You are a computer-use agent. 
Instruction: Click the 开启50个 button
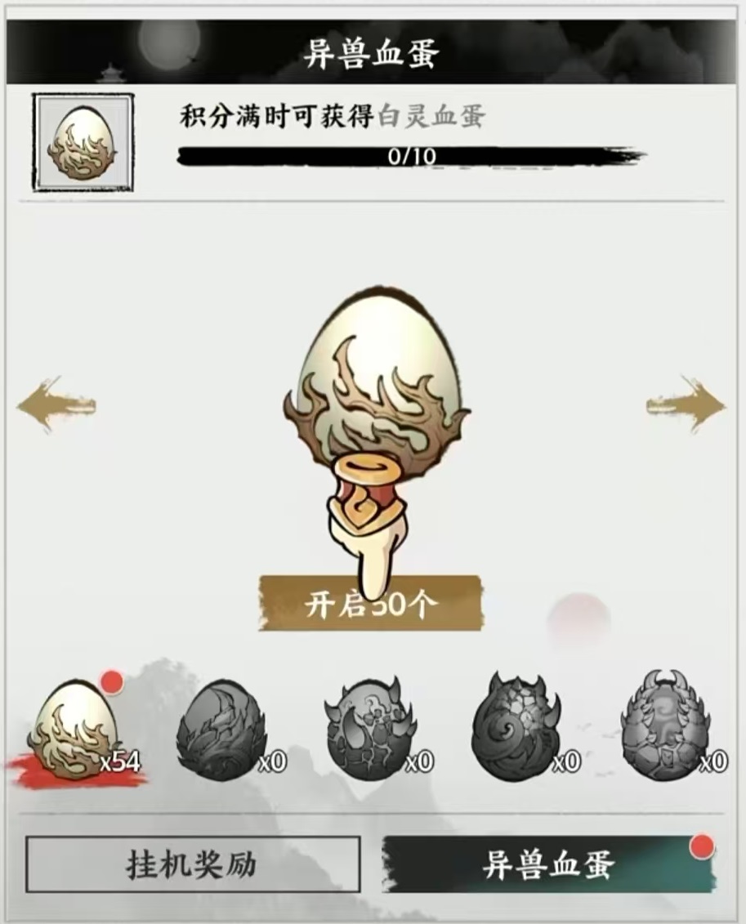[x=371, y=604]
